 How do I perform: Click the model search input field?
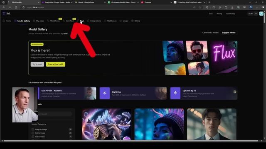coord(54,114)
